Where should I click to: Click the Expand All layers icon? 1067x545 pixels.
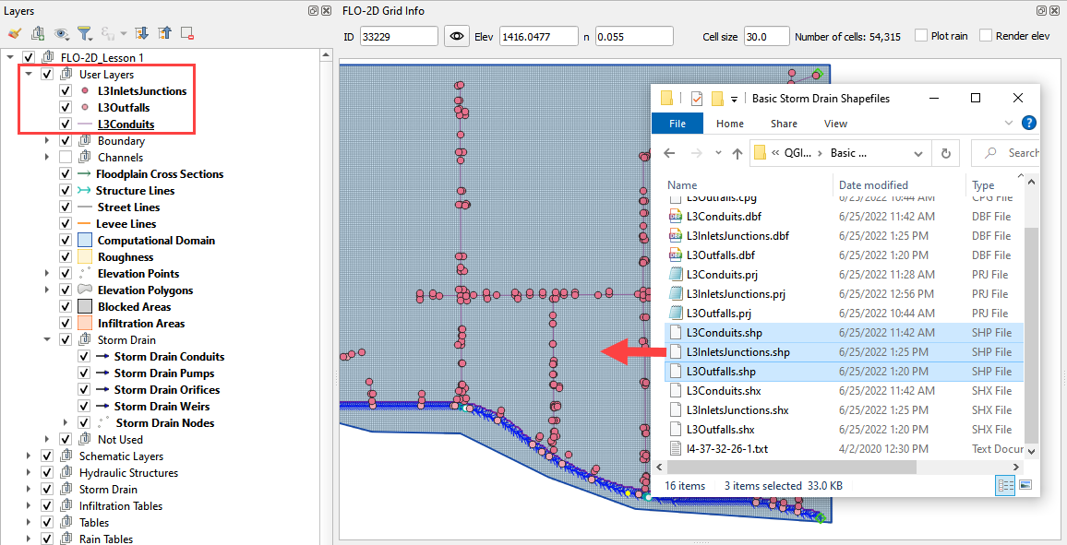click(x=142, y=33)
